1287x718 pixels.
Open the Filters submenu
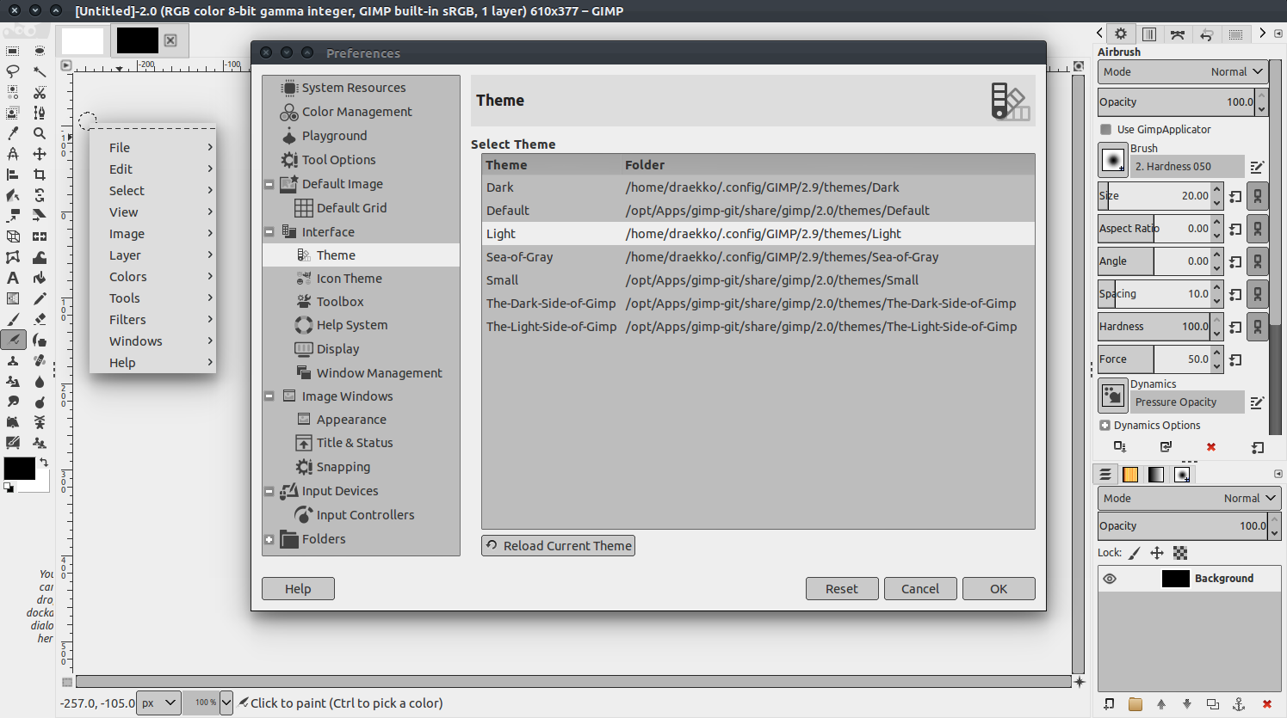152,320
